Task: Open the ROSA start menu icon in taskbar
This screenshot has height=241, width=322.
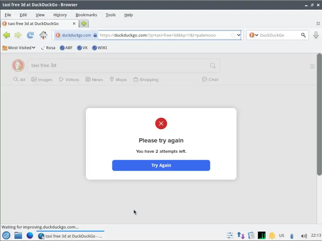Action: [x=6, y=235]
